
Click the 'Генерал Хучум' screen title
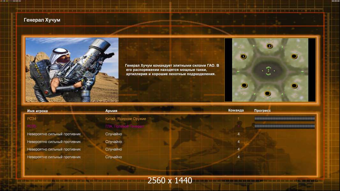point(42,20)
